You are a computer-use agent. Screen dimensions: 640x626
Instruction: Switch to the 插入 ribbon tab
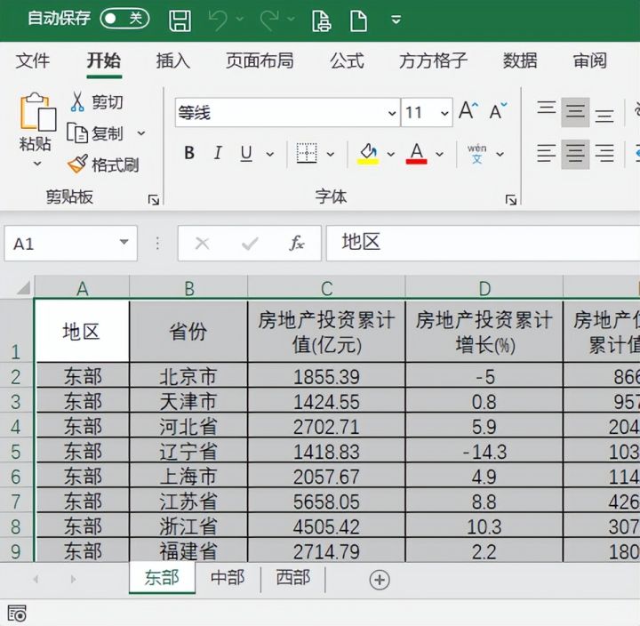(x=173, y=60)
